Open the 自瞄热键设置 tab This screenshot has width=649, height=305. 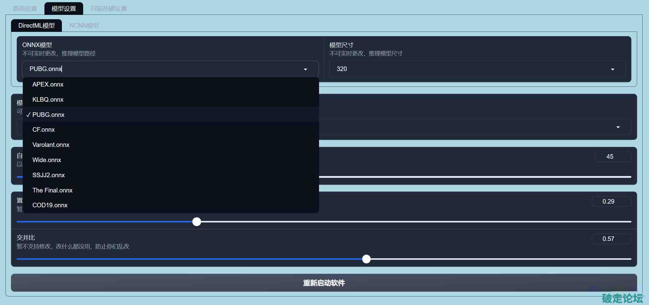pos(109,8)
